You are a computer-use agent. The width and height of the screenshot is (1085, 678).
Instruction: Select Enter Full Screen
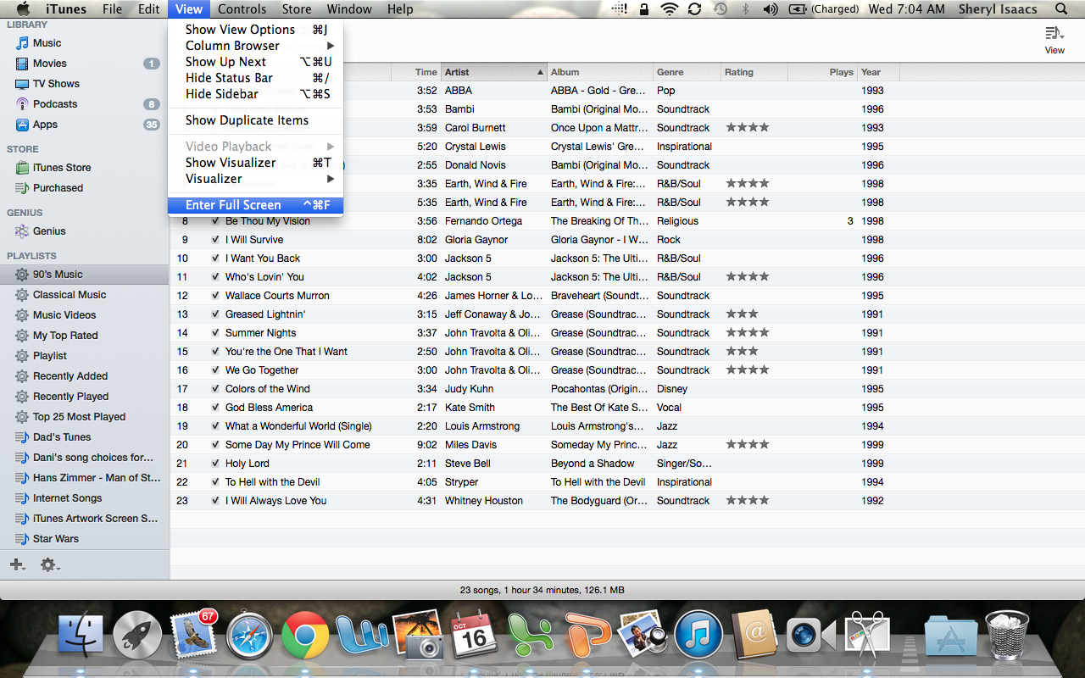(x=255, y=205)
